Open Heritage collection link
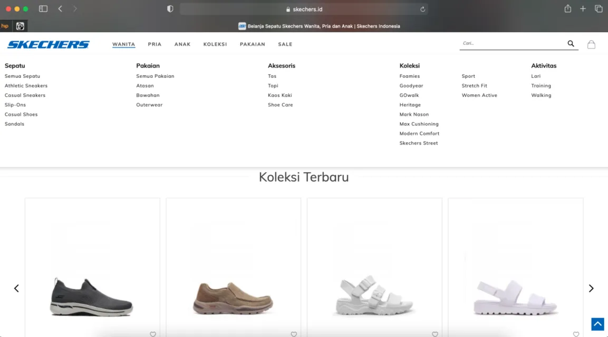The height and width of the screenshot is (337, 608). 410,105
